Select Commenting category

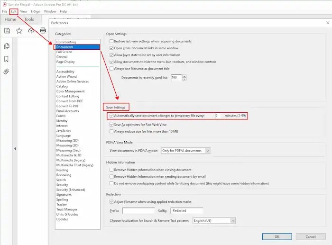tap(66, 42)
